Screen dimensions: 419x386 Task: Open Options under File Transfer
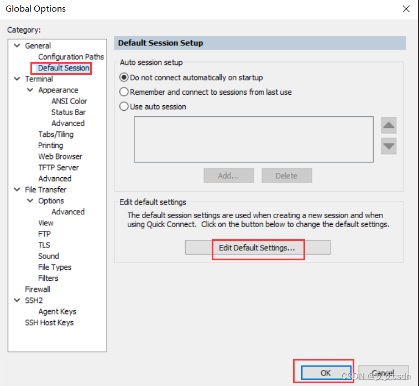pyautogui.click(x=51, y=201)
